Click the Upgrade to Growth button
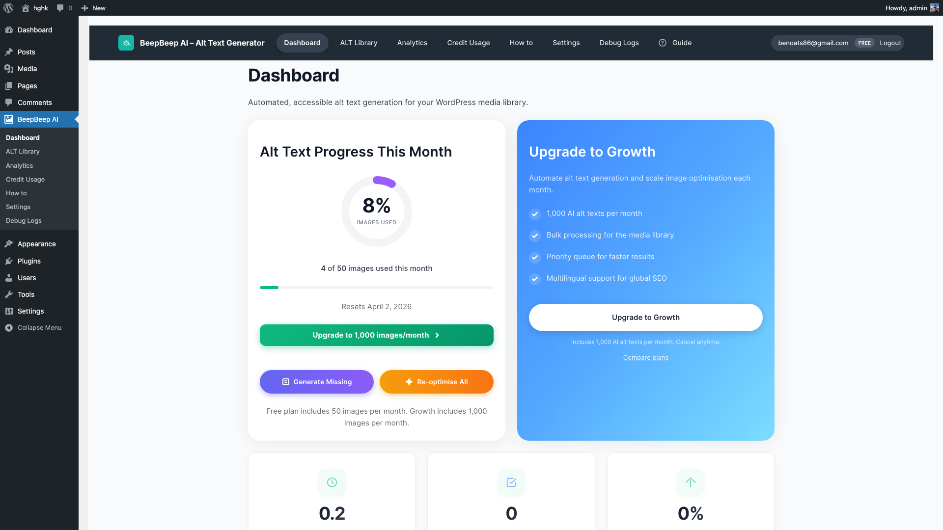The image size is (943, 530). (x=645, y=317)
